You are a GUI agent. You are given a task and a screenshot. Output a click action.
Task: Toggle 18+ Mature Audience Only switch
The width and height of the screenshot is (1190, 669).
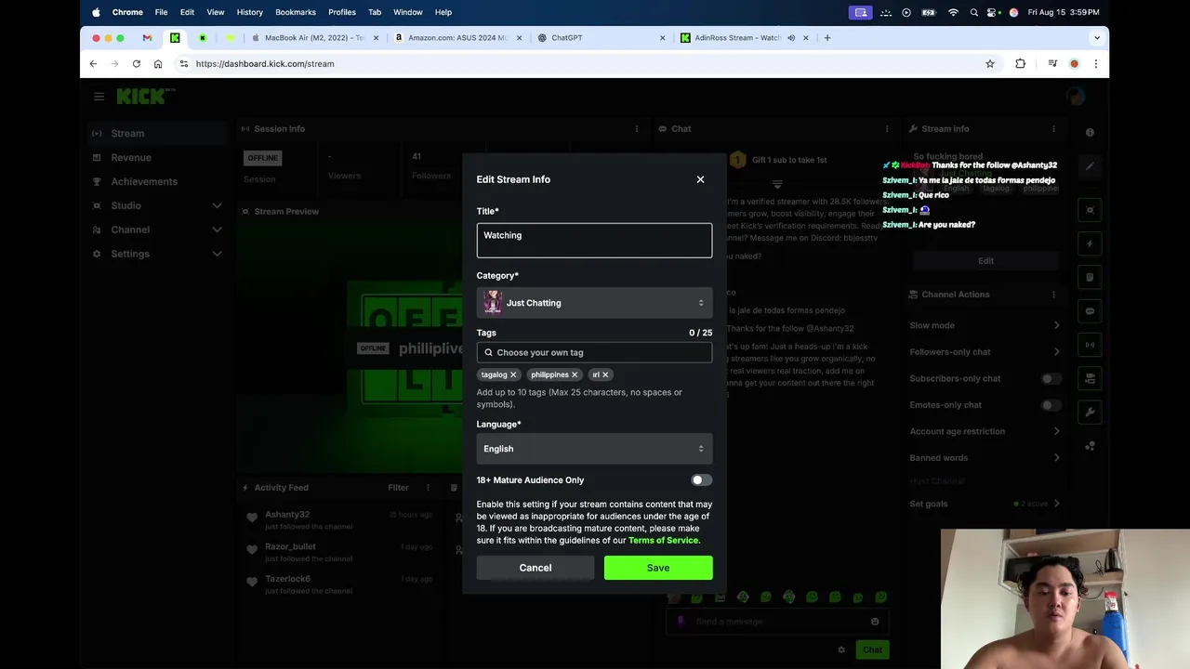pos(702,480)
